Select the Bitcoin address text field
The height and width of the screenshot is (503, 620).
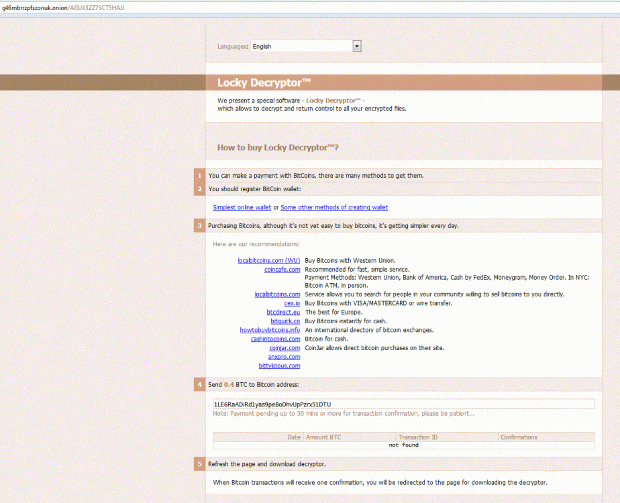pos(403,404)
